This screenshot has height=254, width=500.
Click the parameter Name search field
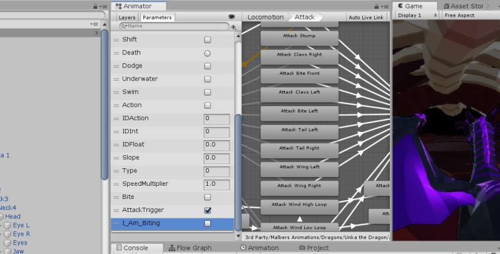pos(174,26)
